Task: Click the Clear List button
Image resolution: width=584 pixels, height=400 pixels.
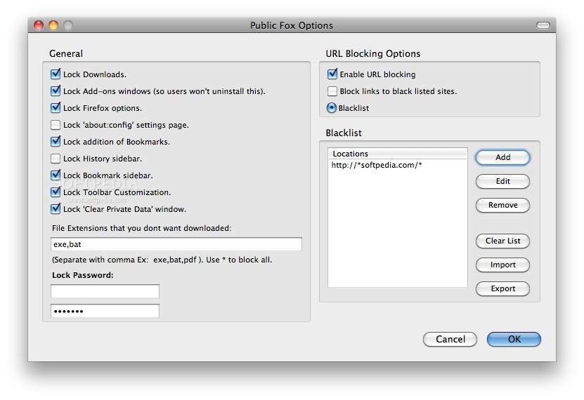Action: pos(502,241)
